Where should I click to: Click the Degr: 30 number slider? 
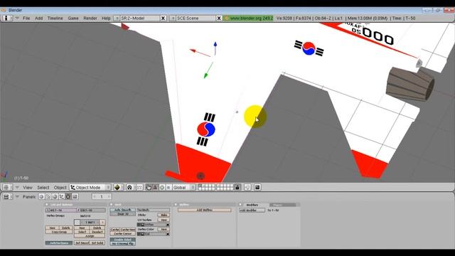[123, 214]
